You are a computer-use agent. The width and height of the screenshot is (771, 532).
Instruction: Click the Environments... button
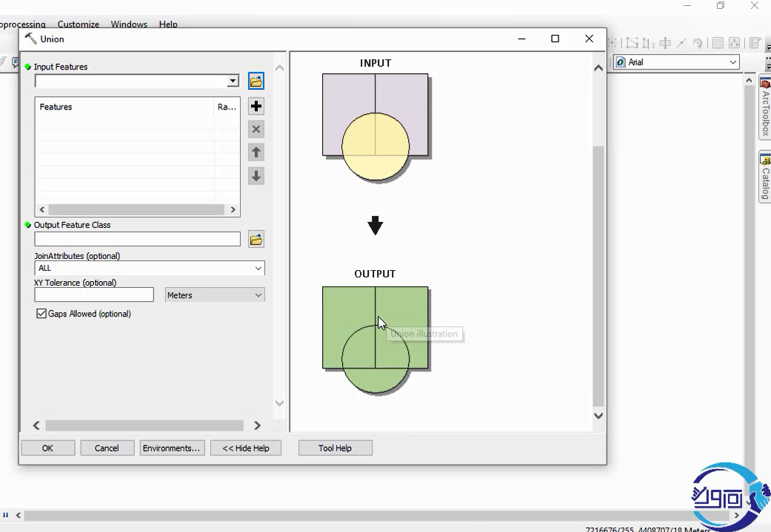tap(171, 448)
